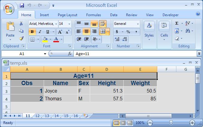Open Font dialog launcher
This screenshot has width=203, height=127.
69,46
